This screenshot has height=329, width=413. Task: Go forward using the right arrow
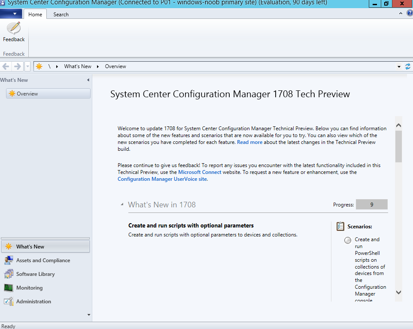(x=17, y=66)
